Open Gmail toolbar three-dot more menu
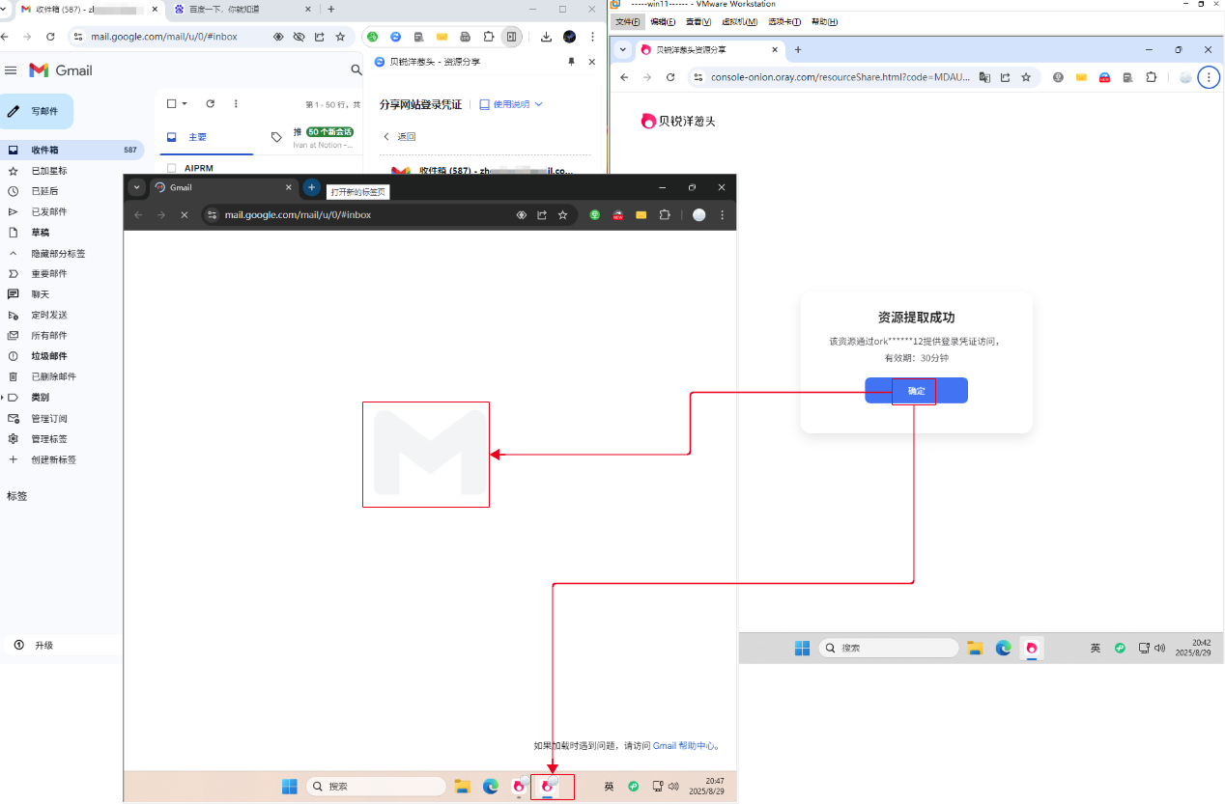Screen dimensions: 1225x804 pos(236,103)
